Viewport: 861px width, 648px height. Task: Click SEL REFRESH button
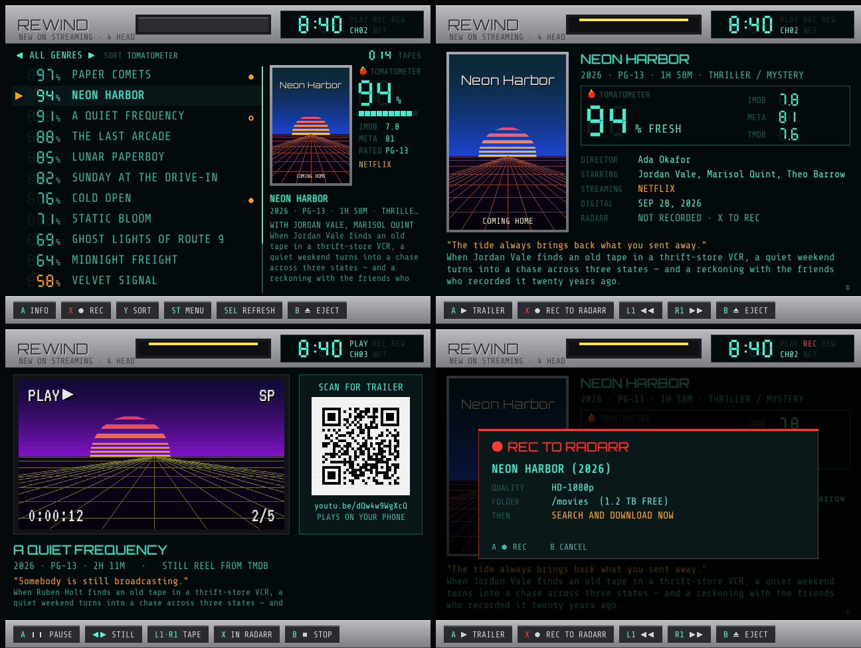coord(249,310)
